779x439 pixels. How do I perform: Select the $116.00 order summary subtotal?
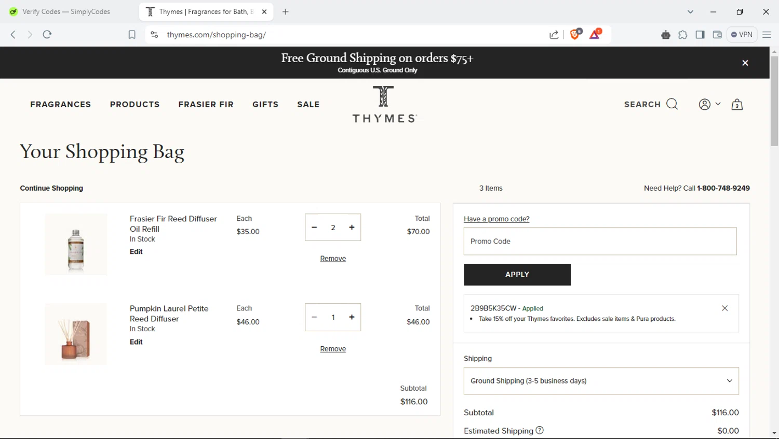(725, 413)
